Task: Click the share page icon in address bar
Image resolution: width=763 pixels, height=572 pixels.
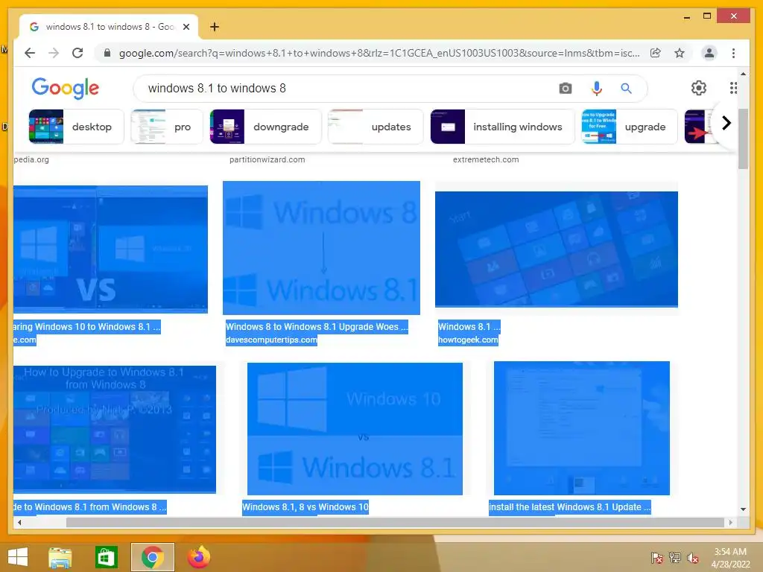Action: 656,53
